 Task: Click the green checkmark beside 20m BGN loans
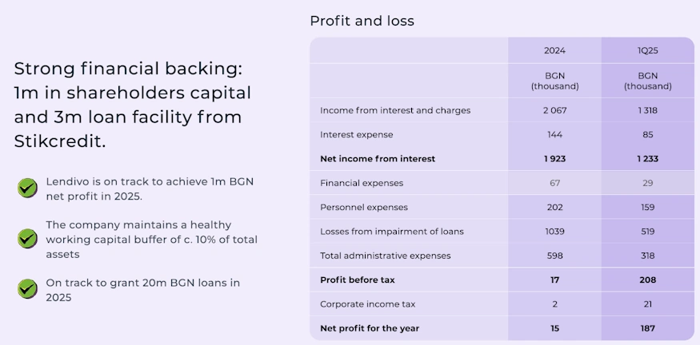pyautogui.click(x=27, y=289)
